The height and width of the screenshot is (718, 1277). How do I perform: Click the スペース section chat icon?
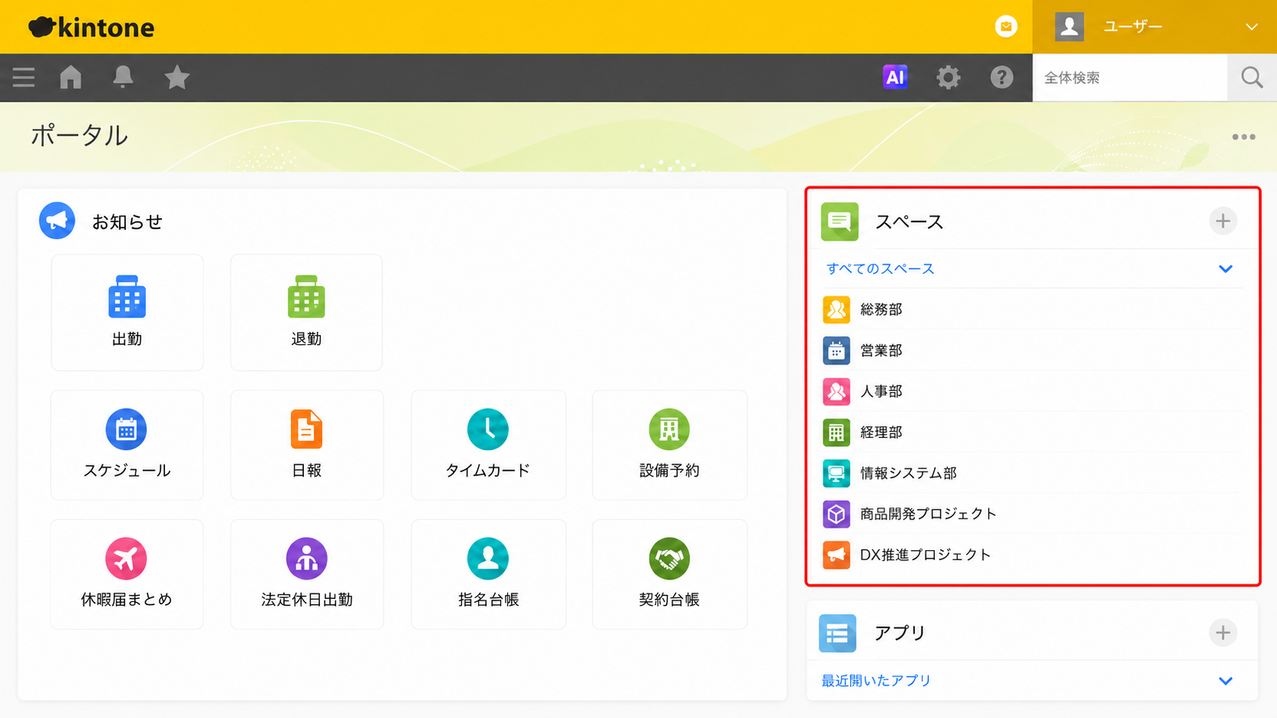[x=839, y=221]
